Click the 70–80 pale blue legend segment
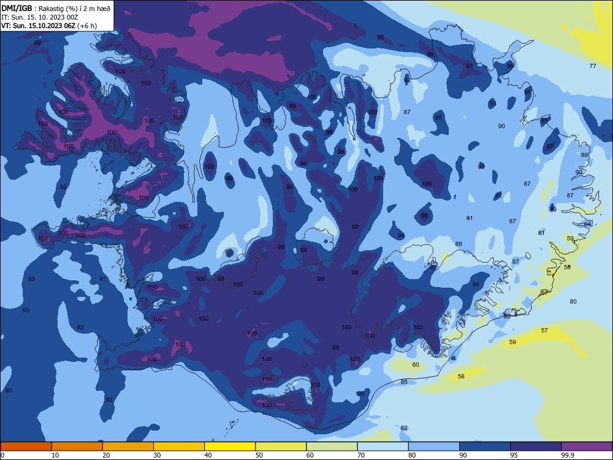The width and height of the screenshot is (613, 460). [x=383, y=447]
